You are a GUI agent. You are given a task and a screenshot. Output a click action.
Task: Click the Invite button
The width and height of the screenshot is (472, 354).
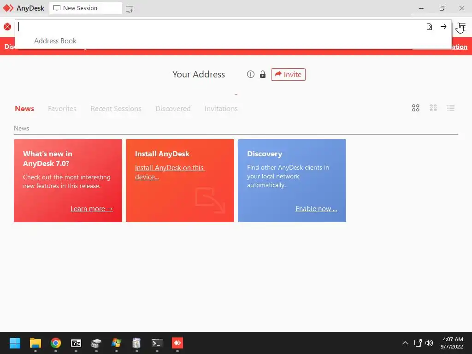tap(288, 74)
